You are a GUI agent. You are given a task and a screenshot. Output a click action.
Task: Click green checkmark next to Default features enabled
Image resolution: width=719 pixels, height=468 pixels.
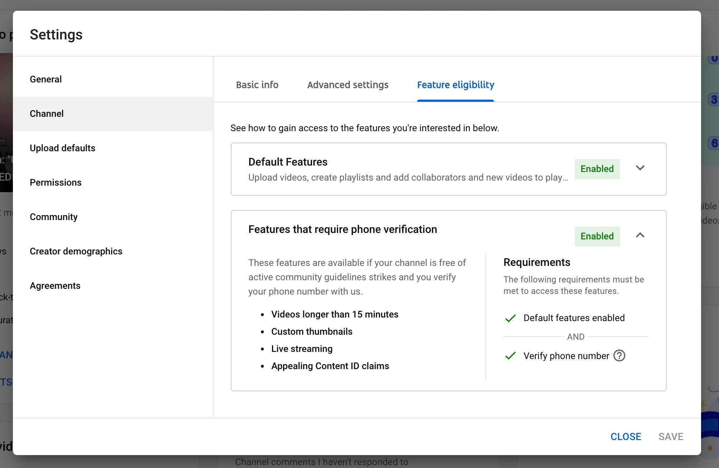(510, 318)
